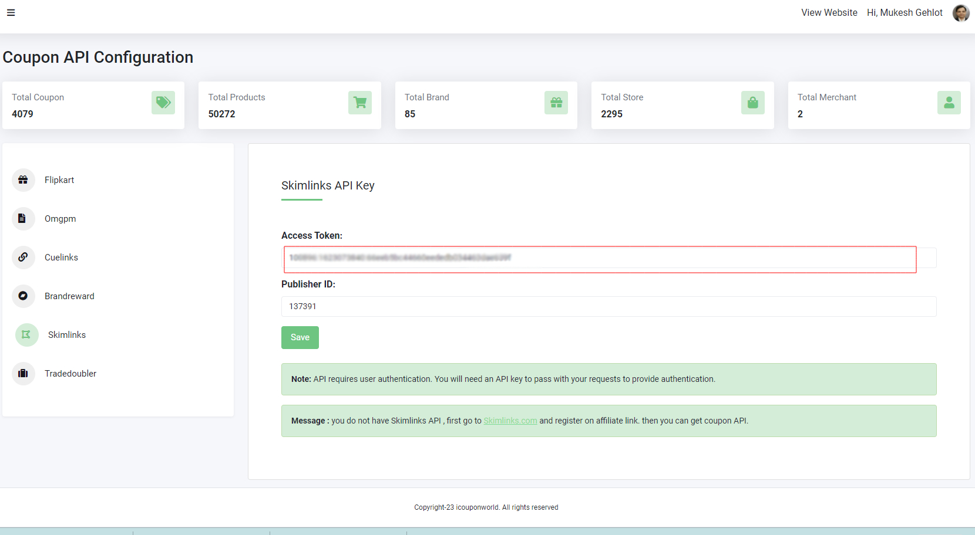Select the Cuelinks link icon
975x535 pixels.
point(23,258)
